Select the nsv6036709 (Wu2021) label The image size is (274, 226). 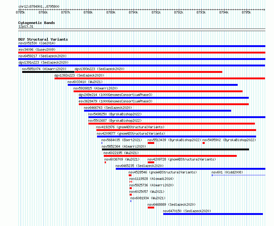(x=122, y=159)
